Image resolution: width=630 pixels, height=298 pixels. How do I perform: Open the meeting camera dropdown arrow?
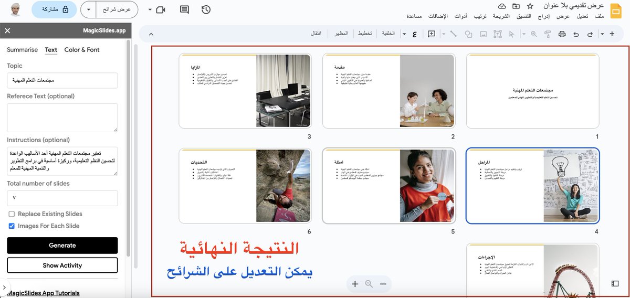coord(150,9)
